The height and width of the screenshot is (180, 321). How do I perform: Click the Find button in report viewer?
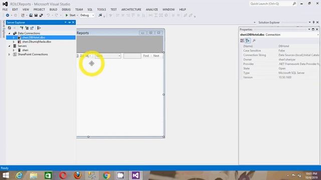pyautogui.click(x=146, y=55)
